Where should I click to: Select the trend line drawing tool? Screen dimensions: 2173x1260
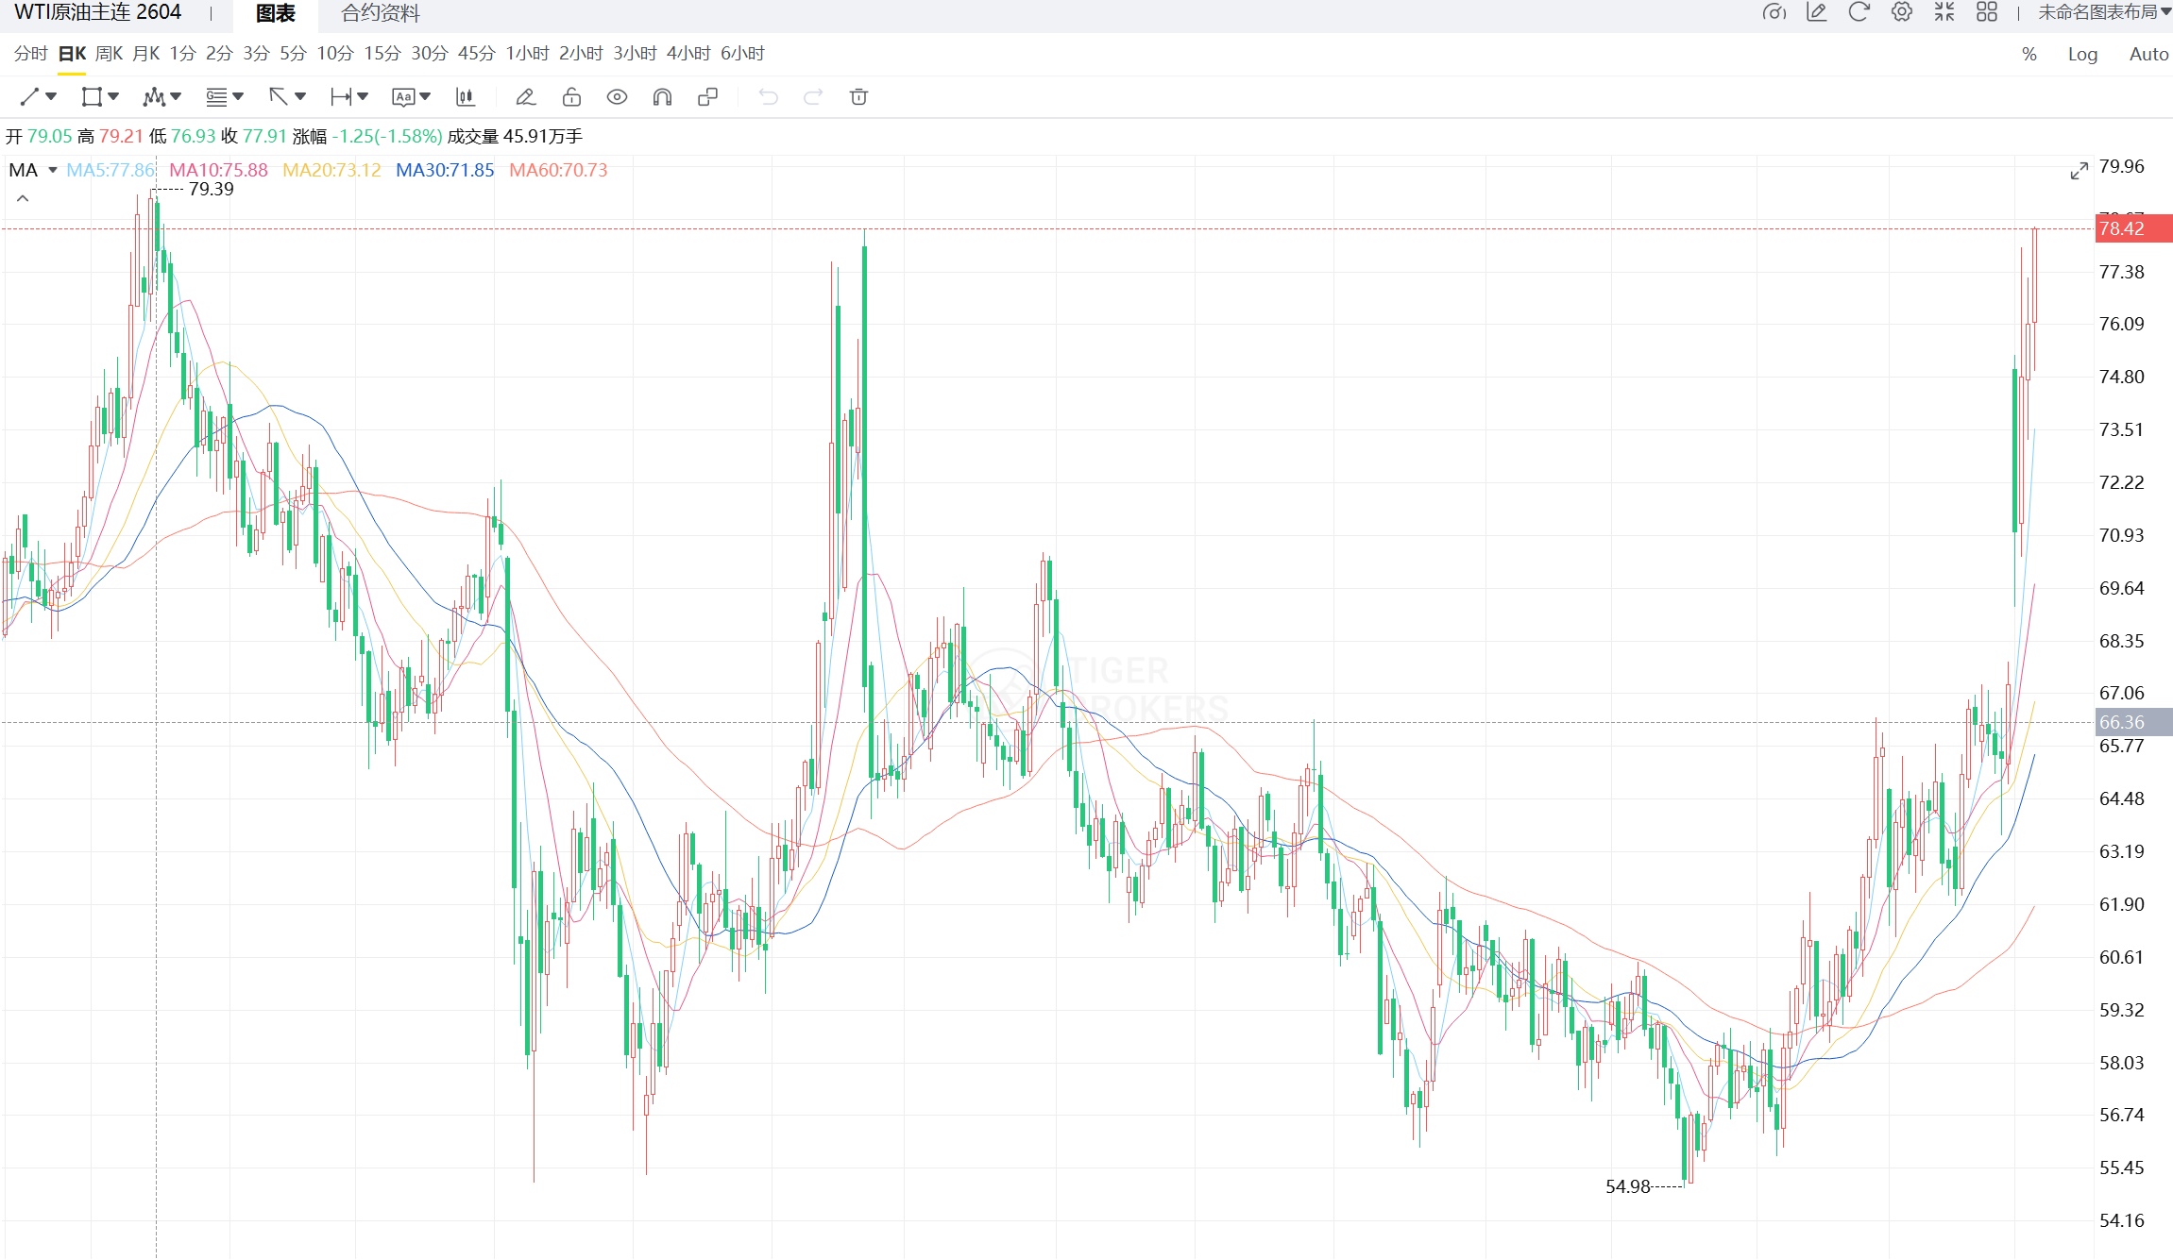pyautogui.click(x=30, y=96)
